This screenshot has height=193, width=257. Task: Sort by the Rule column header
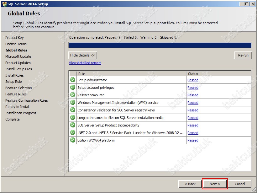pos(131,74)
